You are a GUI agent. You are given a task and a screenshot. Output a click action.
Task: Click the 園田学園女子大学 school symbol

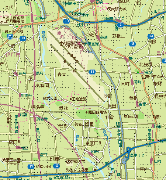pos(4,160)
